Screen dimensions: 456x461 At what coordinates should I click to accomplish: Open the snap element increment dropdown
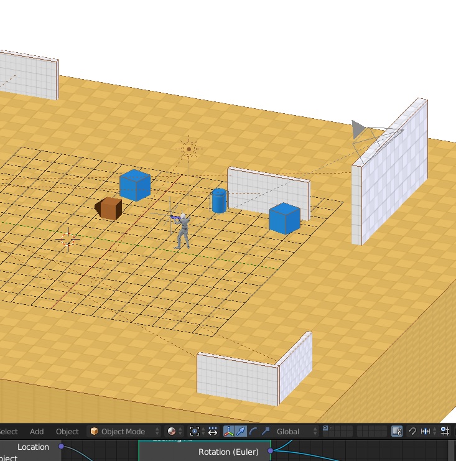pyautogui.click(x=428, y=431)
